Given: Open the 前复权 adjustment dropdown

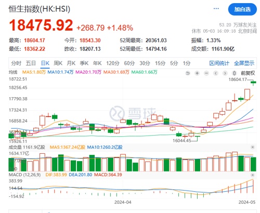Looking at the screenshot, I should click(248, 73).
